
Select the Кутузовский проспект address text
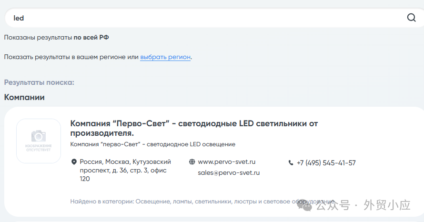[125, 170]
